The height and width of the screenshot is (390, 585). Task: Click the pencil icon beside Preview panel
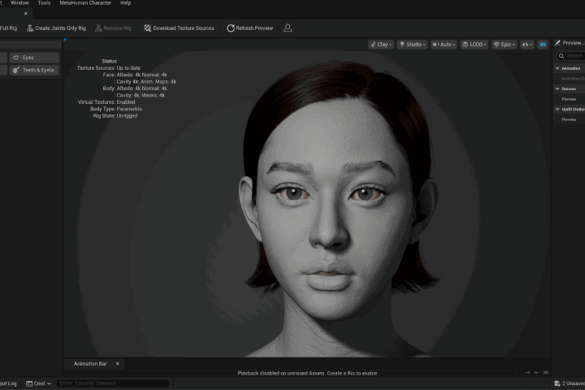557,43
